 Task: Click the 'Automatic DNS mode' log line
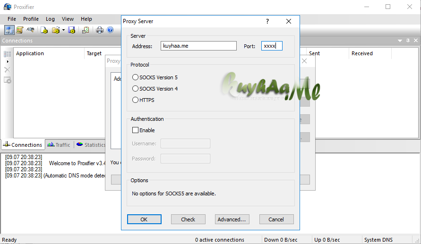(x=55, y=176)
